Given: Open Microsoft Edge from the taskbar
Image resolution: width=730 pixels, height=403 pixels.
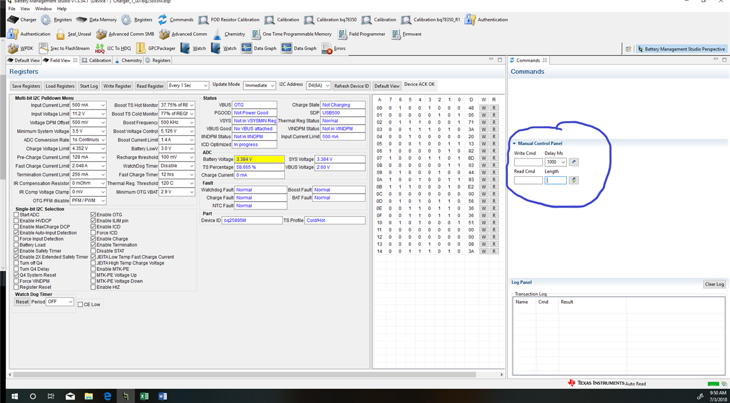Looking at the screenshot, I should (107, 396).
